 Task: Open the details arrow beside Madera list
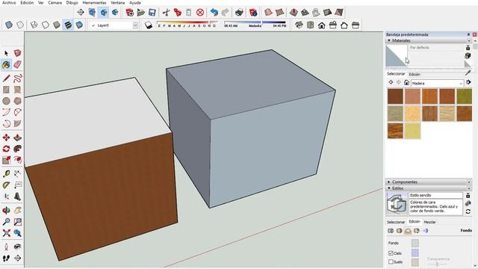468,82
